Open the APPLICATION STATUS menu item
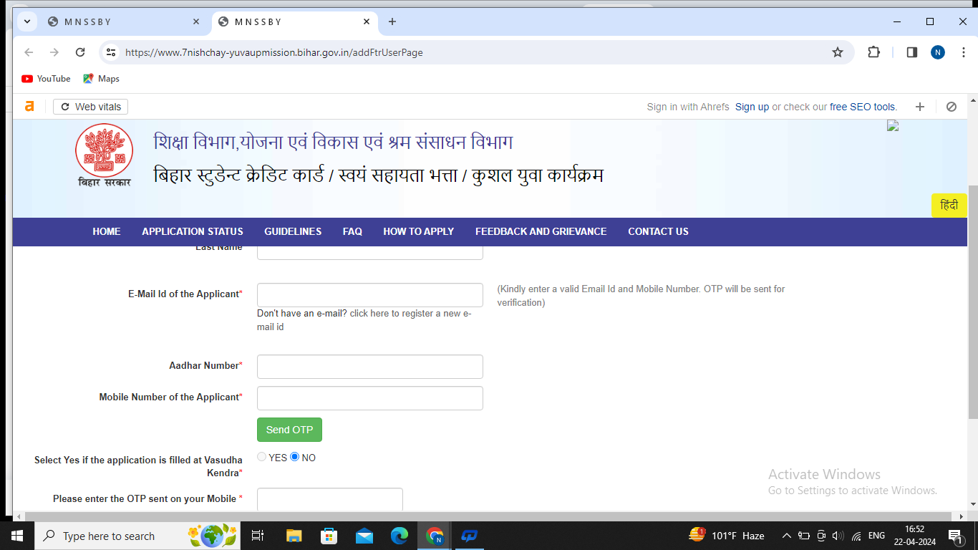Image resolution: width=978 pixels, height=550 pixels. [192, 231]
